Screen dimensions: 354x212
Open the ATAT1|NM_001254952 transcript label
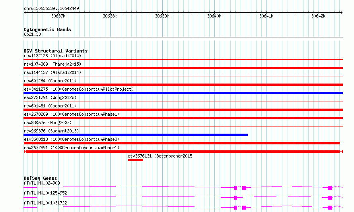click(45, 193)
